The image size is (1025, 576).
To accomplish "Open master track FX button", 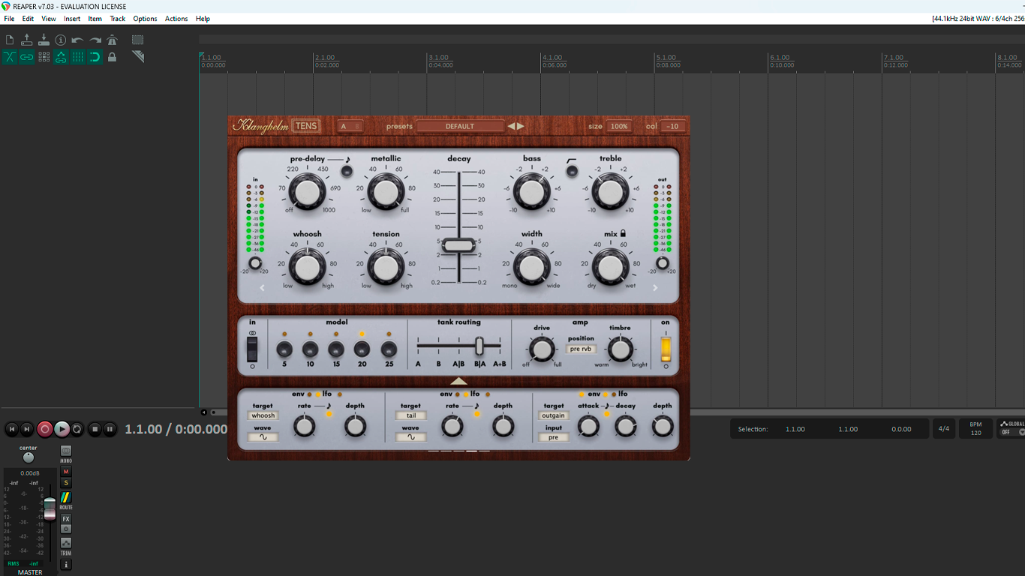I will (x=66, y=519).
